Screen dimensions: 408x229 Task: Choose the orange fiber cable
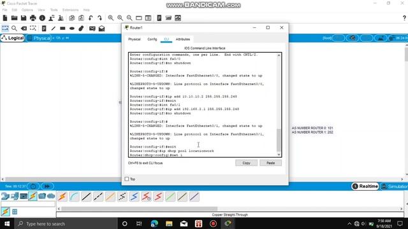[x=110, y=197]
